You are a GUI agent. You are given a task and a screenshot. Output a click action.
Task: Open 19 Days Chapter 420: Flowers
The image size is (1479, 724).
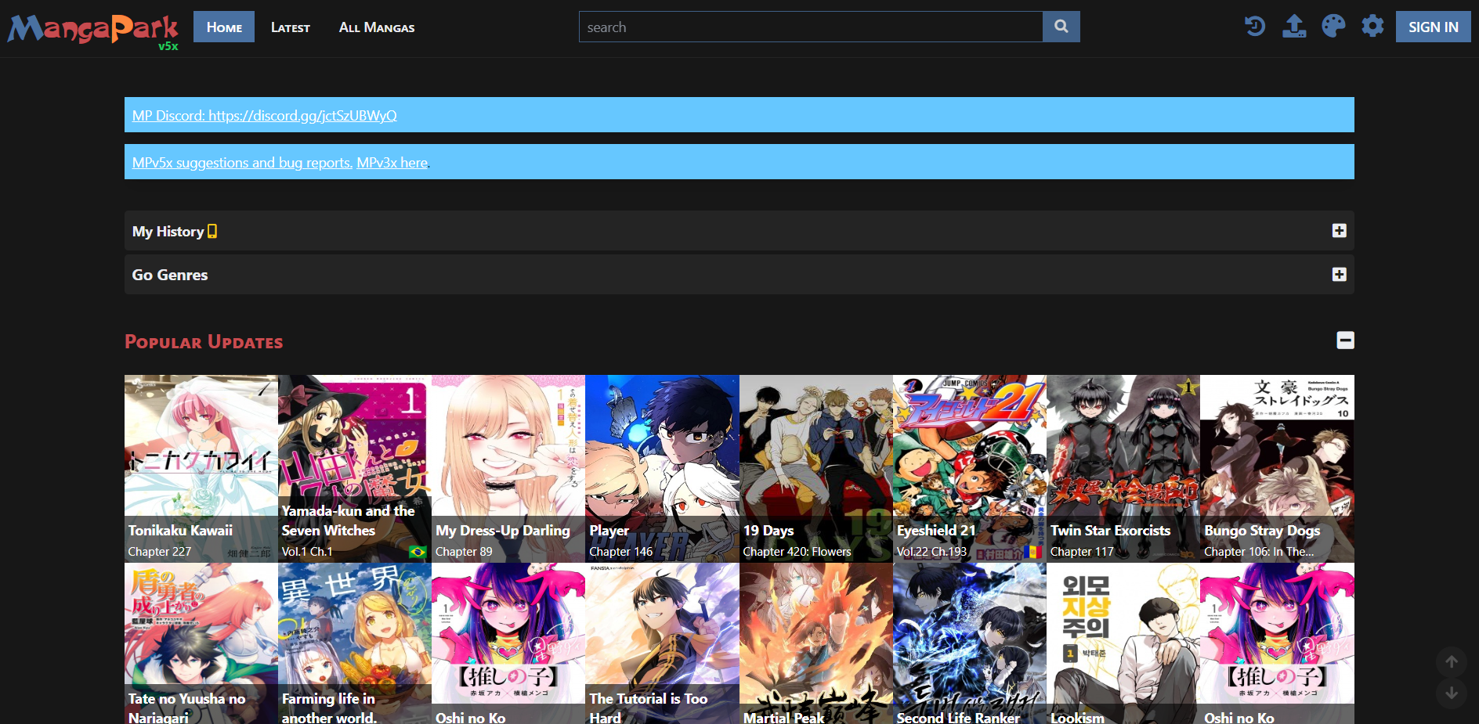pos(797,552)
